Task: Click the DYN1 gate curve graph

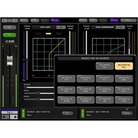Action: point(49,54)
